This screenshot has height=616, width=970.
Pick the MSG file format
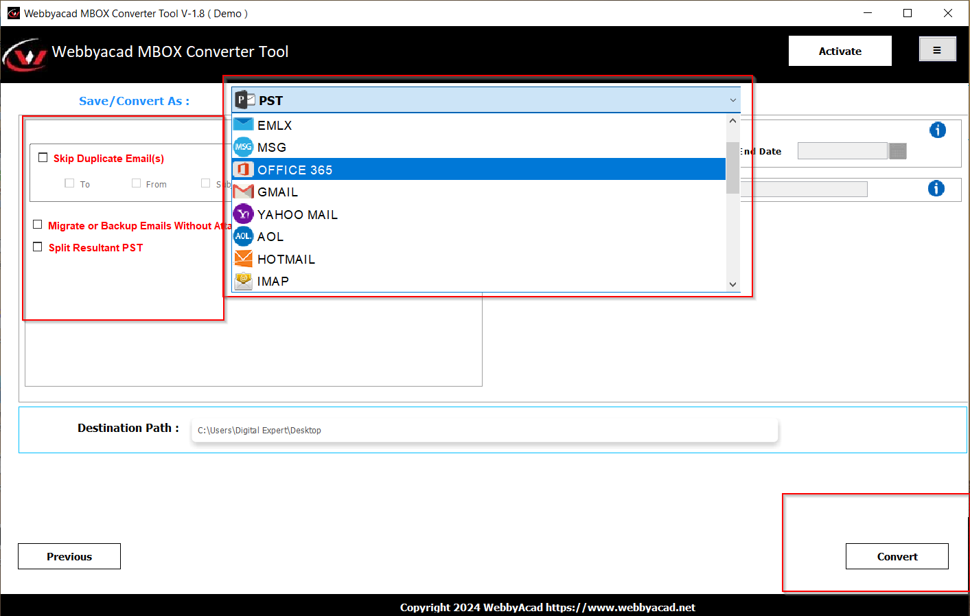(x=271, y=147)
